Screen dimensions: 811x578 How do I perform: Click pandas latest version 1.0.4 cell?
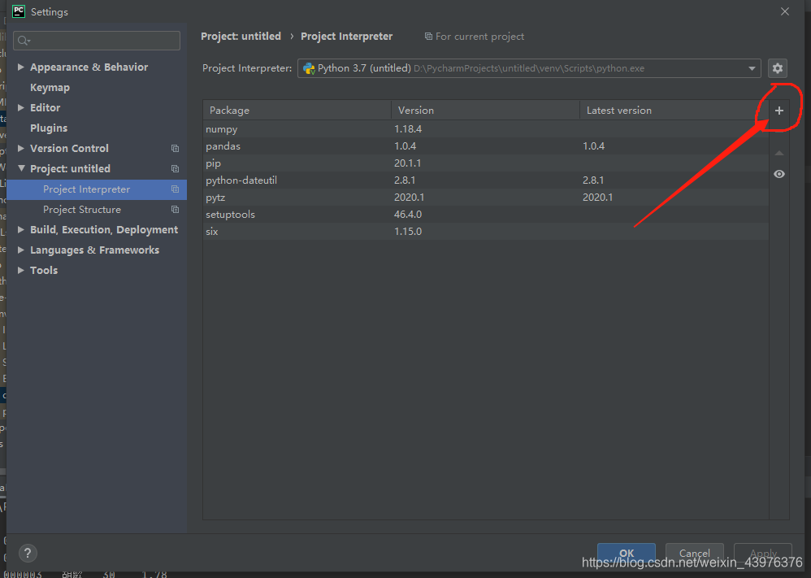click(593, 146)
